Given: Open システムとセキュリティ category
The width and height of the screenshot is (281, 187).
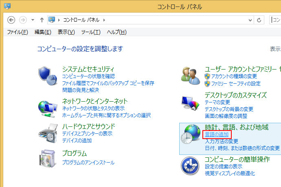Looking at the screenshot, I should pos(88,69).
